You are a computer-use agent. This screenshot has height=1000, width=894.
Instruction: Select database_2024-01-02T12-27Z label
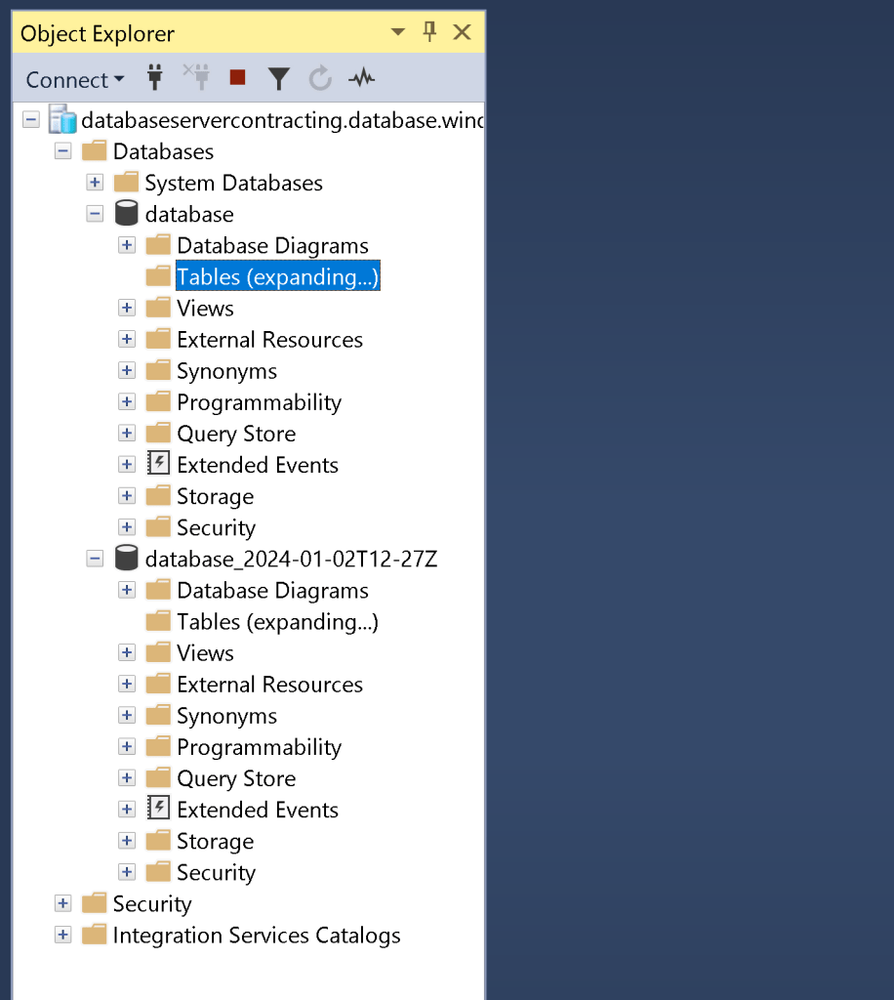(x=291, y=560)
